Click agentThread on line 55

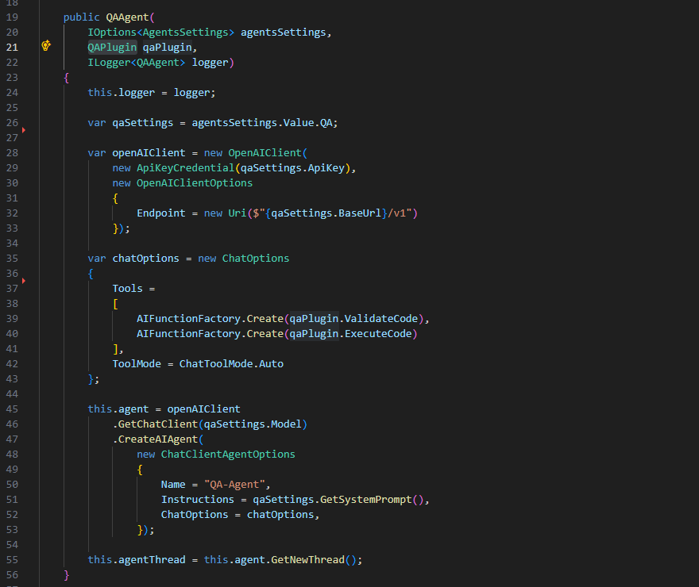pos(152,560)
